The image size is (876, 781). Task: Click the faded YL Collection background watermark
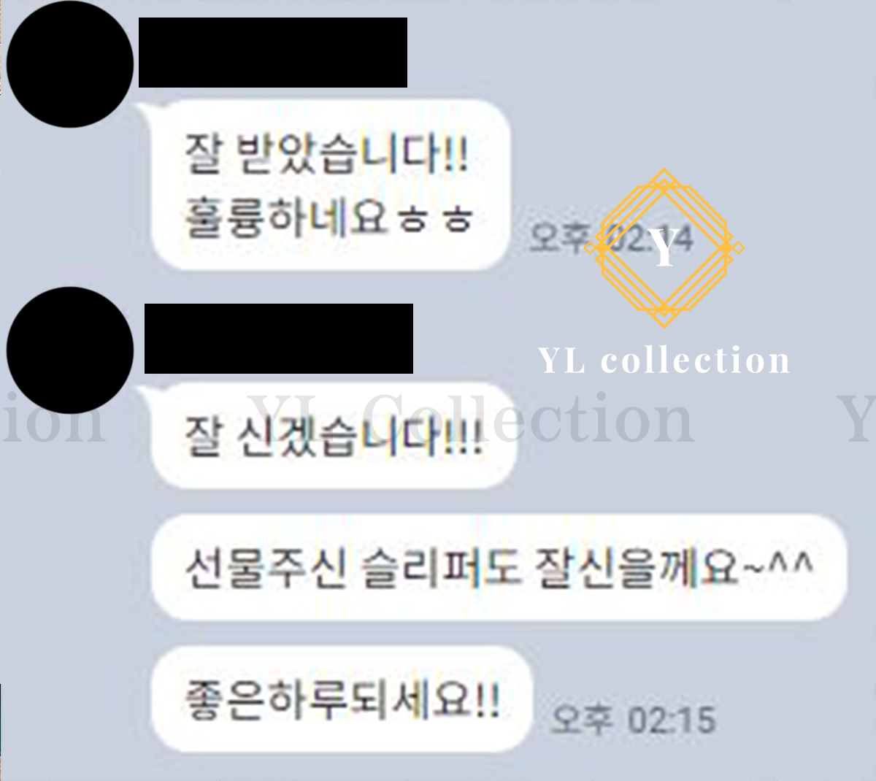tap(471, 418)
